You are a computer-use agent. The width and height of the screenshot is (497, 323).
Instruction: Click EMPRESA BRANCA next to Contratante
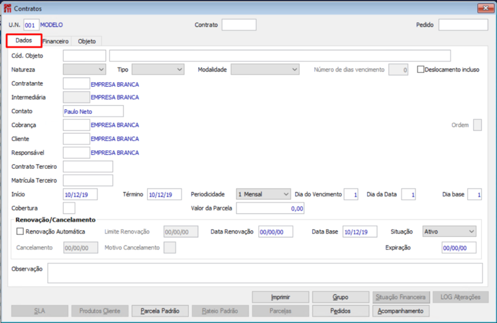115,85
